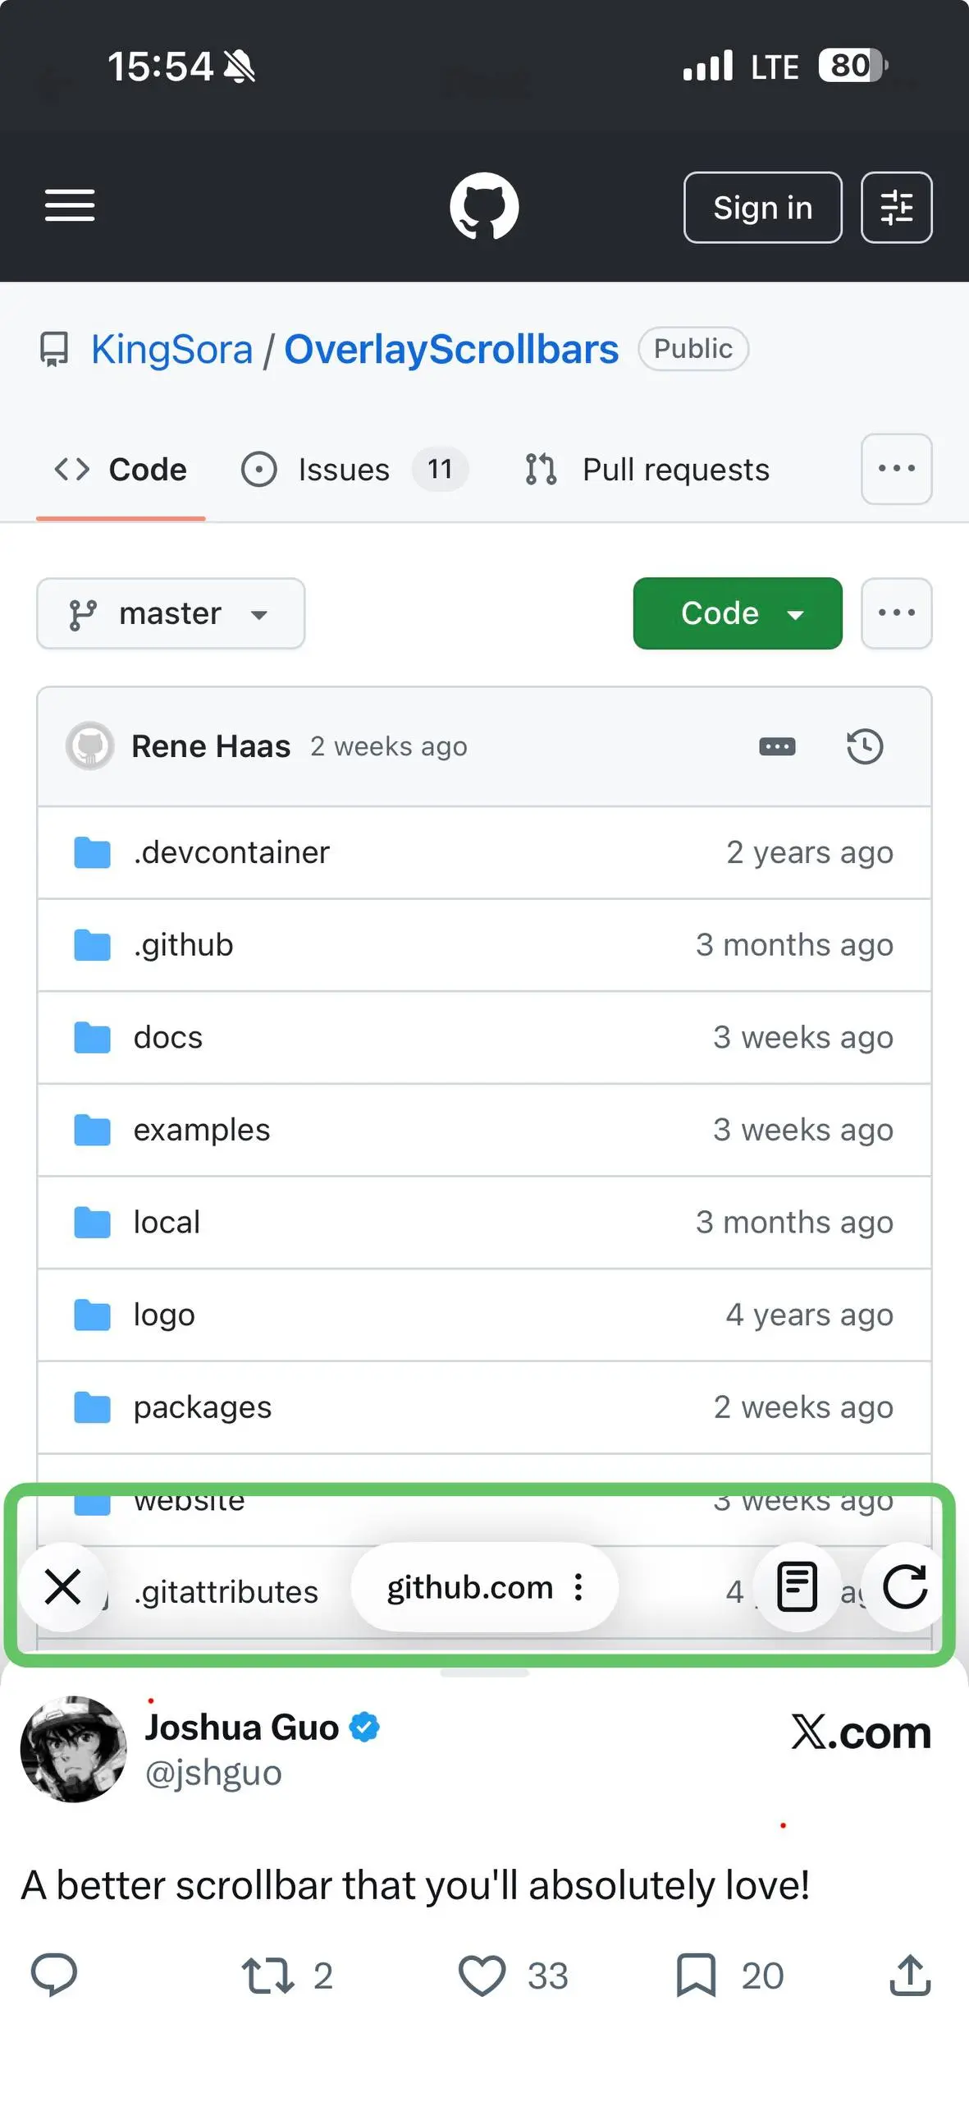Close the in-app browser with X

pyautogui.click(x=62, y=1586)
